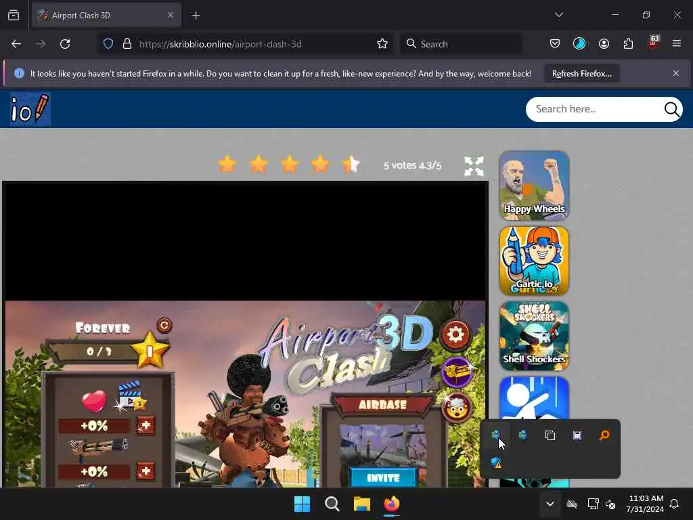Reload the current page
This screenshot has width=693, height=520.
(x=65, y=44)
